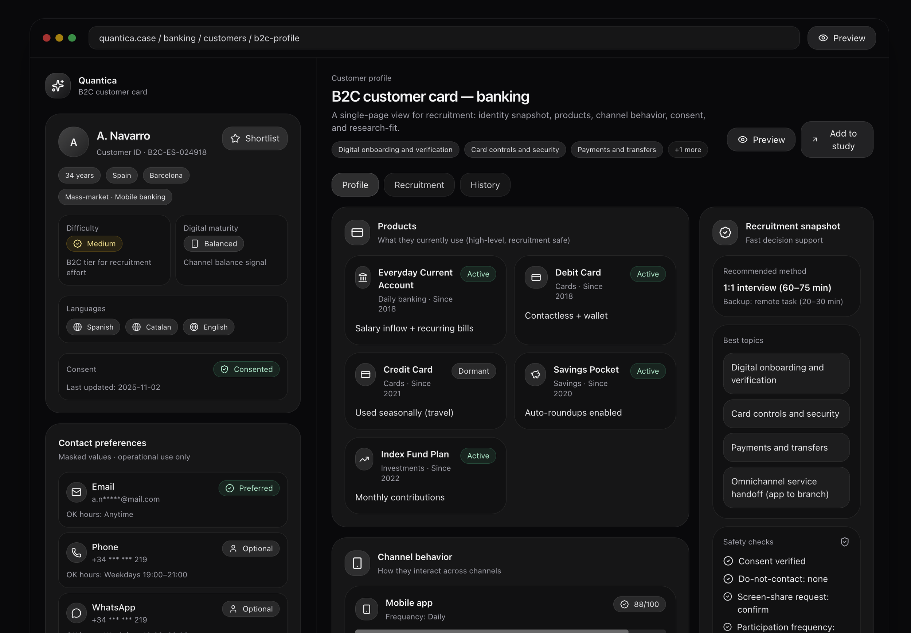The image size is (911, 633).
Task: Toggle the Preferred badge on Email
Action: [x=249, y=488]
